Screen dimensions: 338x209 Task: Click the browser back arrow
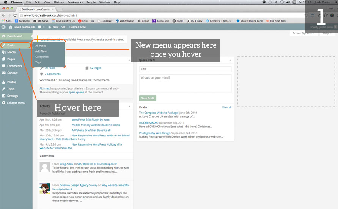click(x=3, y=15)
